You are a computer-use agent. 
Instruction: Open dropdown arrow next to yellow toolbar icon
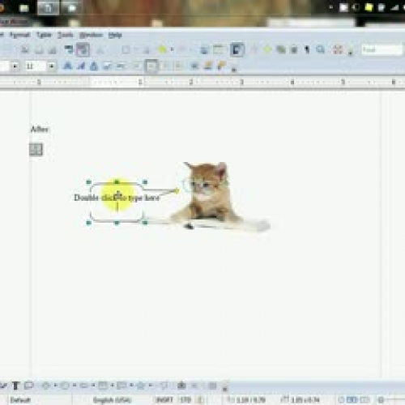point(172,49)
